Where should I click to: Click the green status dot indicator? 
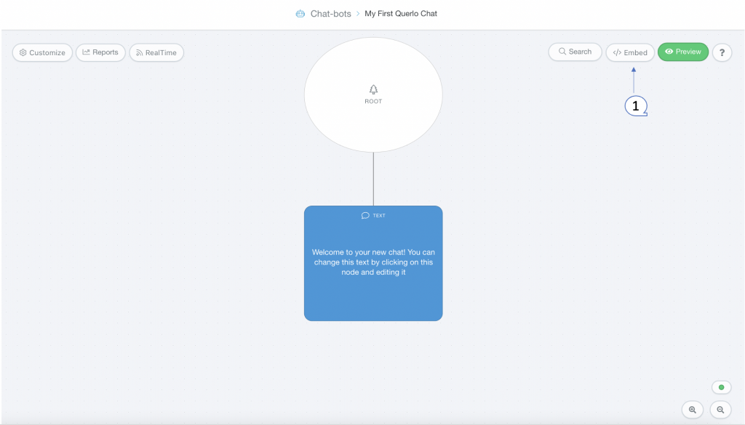[721, 387]
